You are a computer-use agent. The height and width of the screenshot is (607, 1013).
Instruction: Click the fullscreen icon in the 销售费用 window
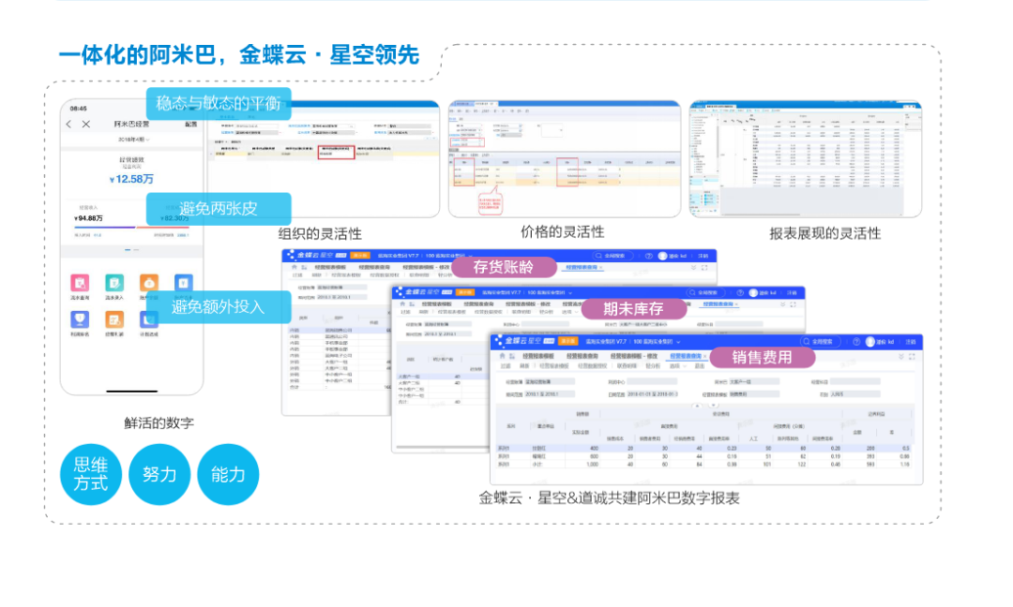pos(913,356)
